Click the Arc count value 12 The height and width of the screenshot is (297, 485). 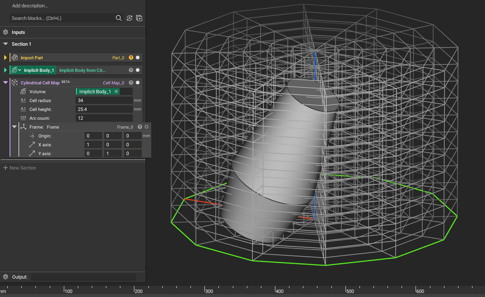(104, 118)
